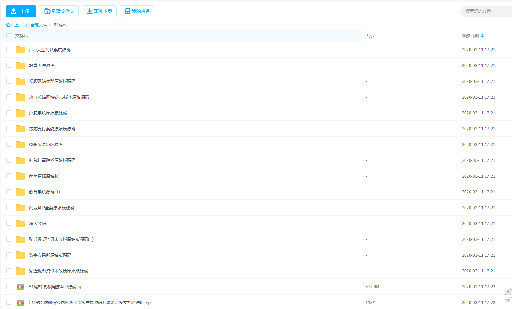The width and height of the screenshot is (512, 309).
Task: Tick checkbox for 51码站-影视电影APP源码.zip
Action: pyautogui.click(x=9, y=287)
